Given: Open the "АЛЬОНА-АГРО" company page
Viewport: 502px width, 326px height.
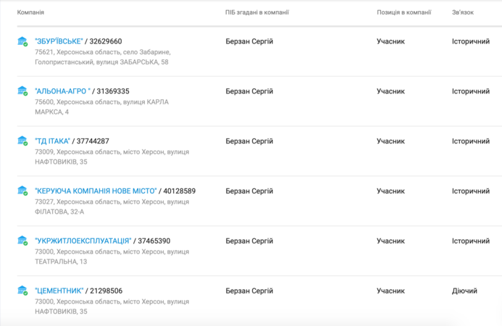Looking at the screenshot, I should point(63,91).
